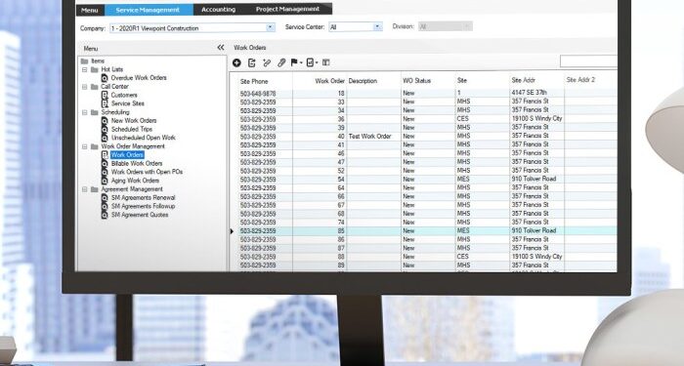Click the Hot Lists folder icon
This screenshot has height=366, width=684.
coord(95,69)
